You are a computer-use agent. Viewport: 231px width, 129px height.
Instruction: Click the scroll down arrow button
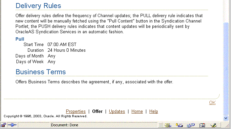[226, 118]
